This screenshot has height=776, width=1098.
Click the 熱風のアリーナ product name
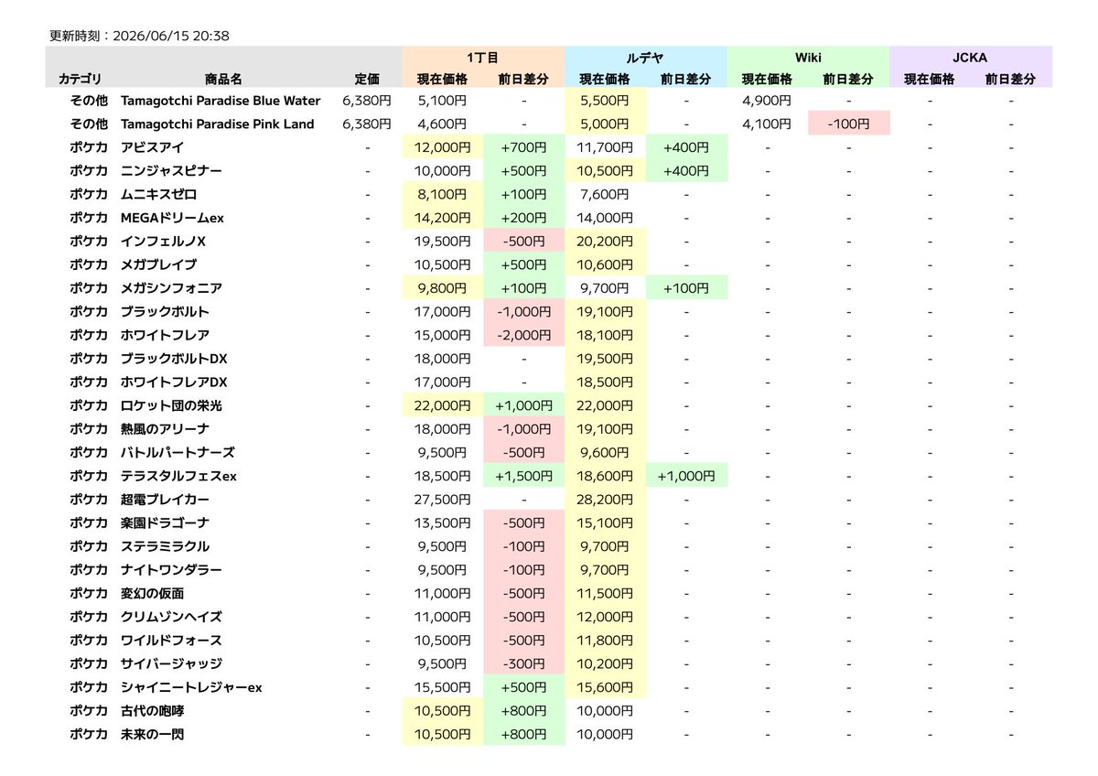pyautogui.click(x=165, y=429)
